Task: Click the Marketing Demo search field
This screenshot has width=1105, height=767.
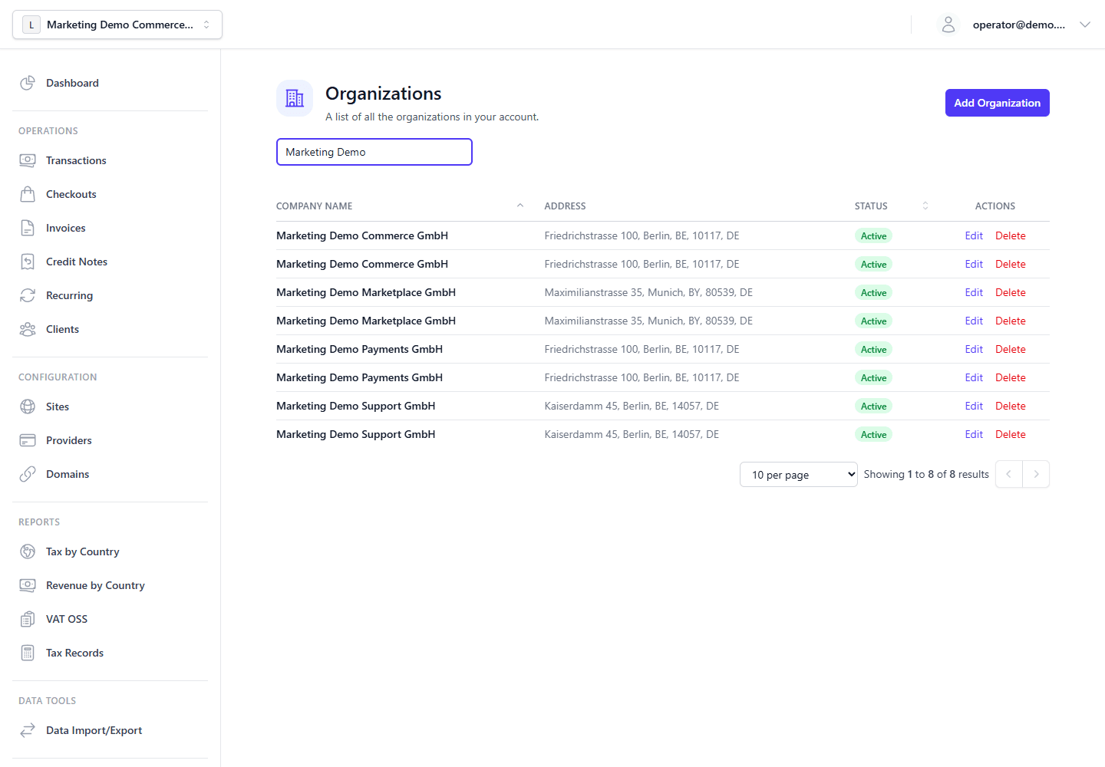Action: click(374, 152)
